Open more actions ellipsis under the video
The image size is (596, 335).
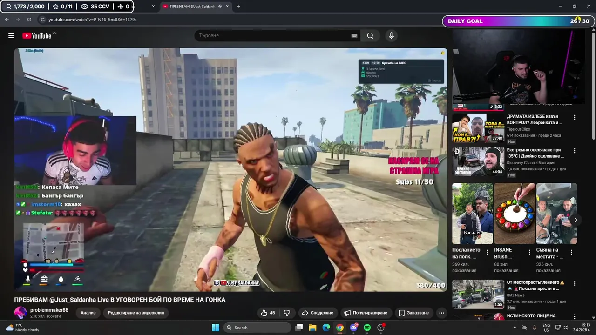tap(441, 313)
